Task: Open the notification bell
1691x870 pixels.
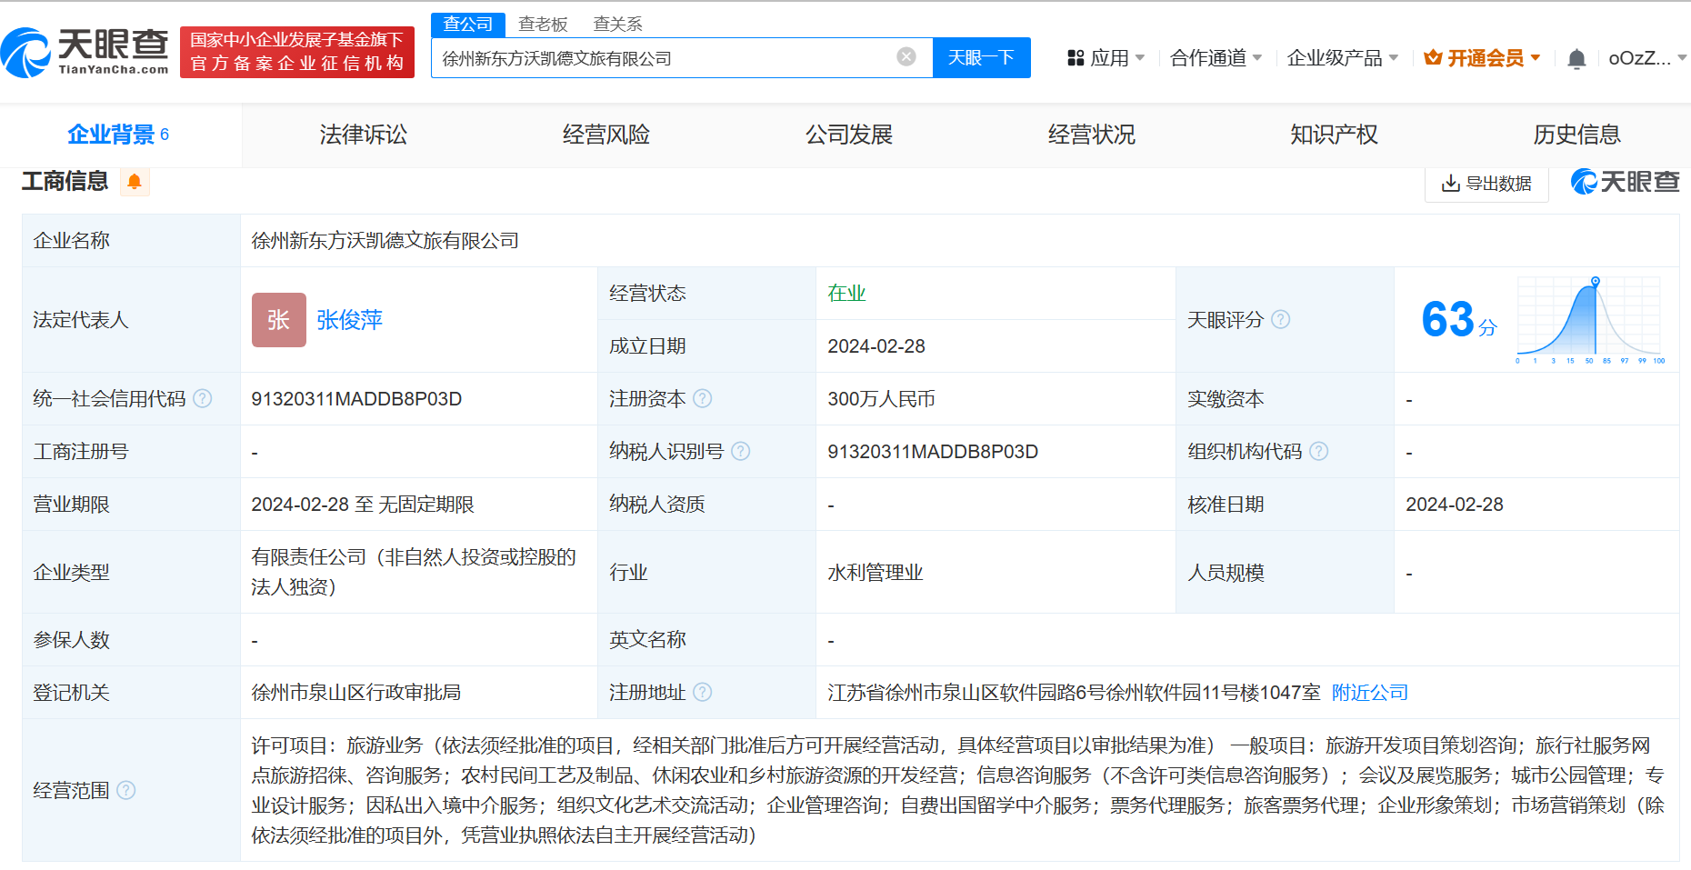Action: [1576, 59]
